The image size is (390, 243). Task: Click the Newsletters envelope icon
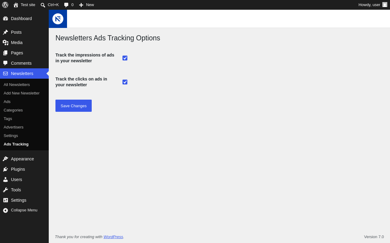coord(5,74)
